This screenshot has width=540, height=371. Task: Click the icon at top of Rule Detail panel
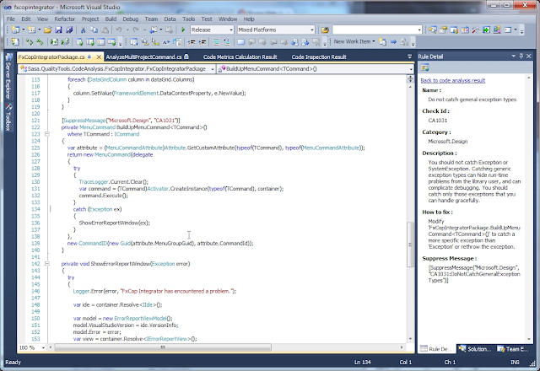[425, 67]
